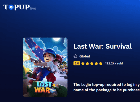Click the "The Login top-up required" description line

click(x=107, y=85)
